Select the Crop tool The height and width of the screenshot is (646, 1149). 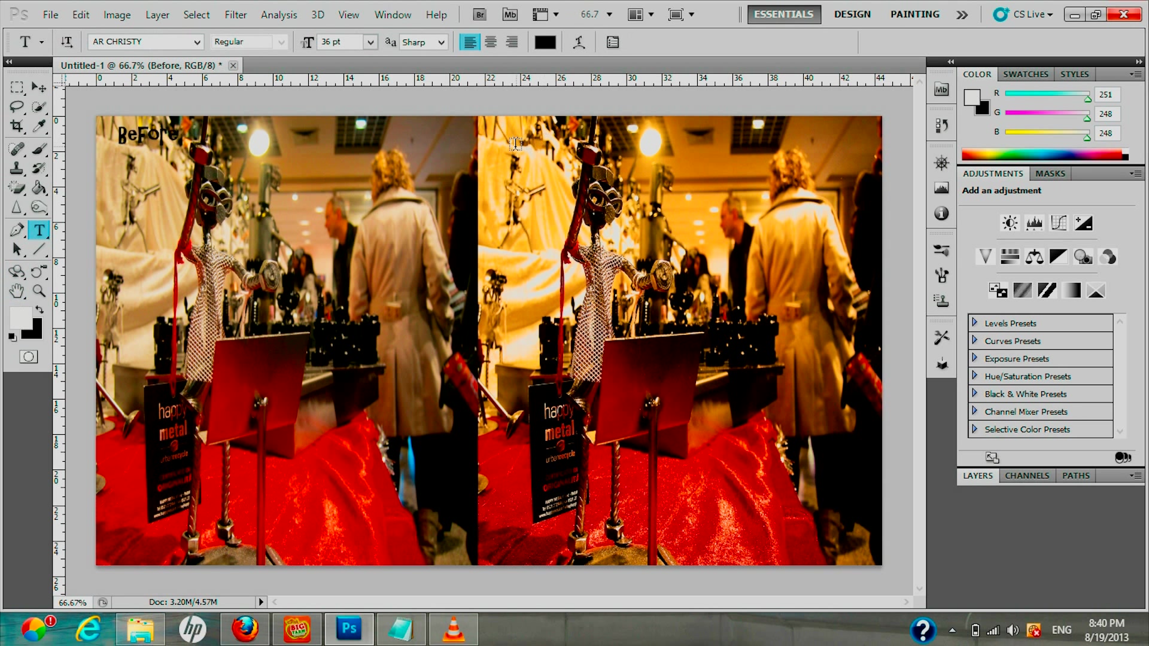(17, 127)
